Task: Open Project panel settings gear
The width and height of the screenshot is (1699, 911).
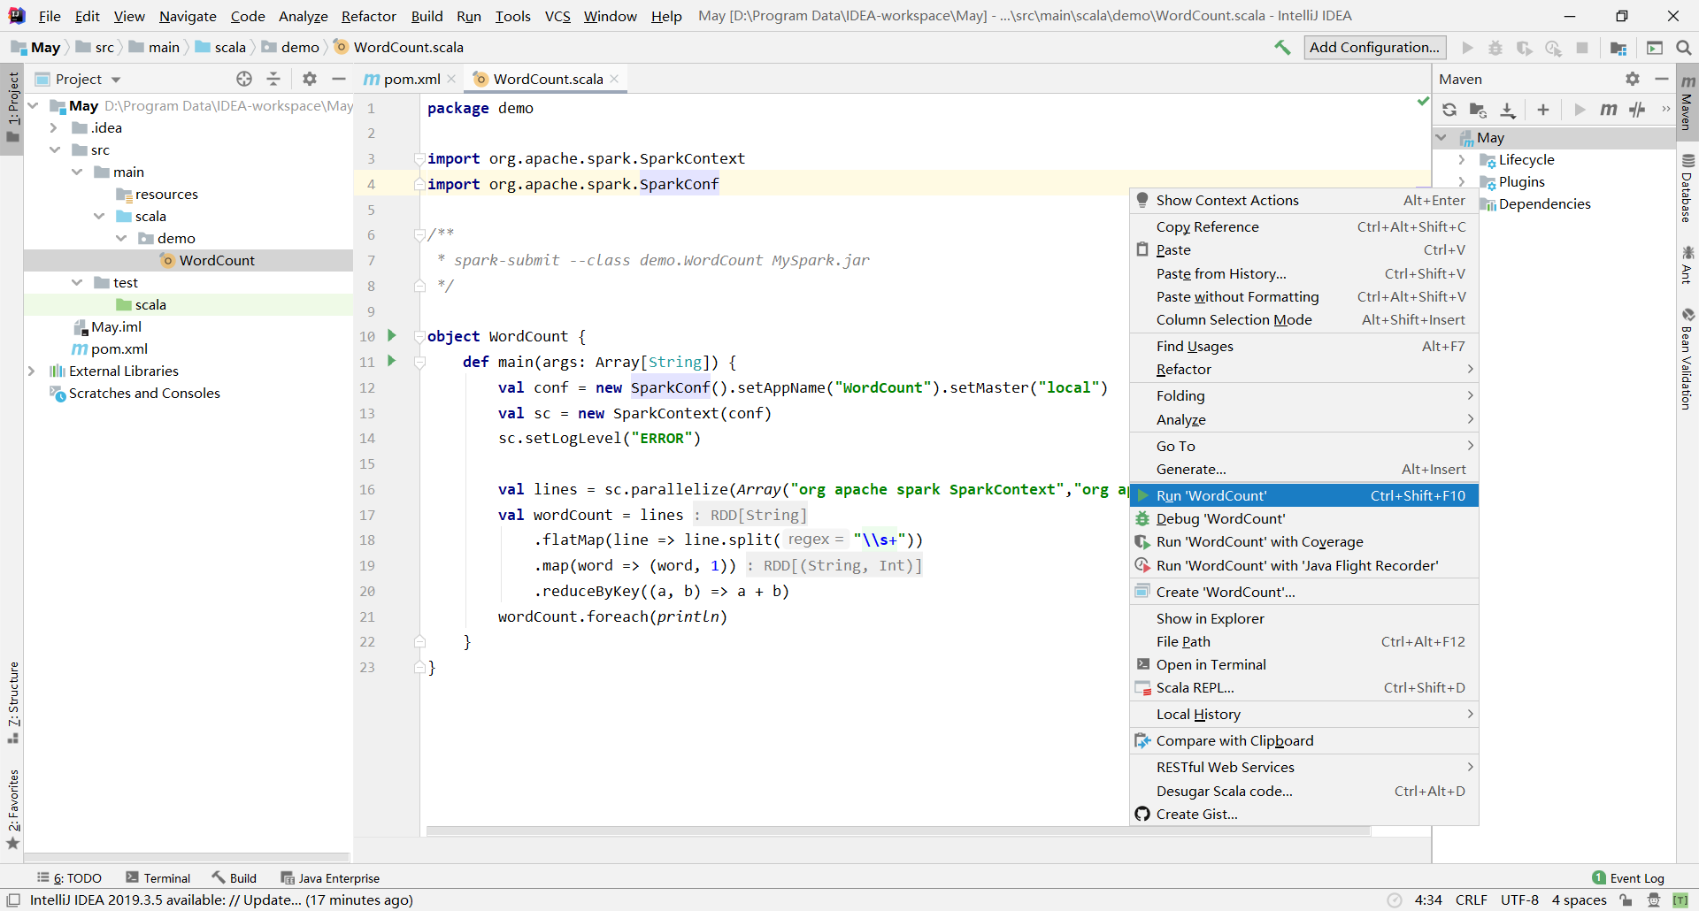Action: 309,79
